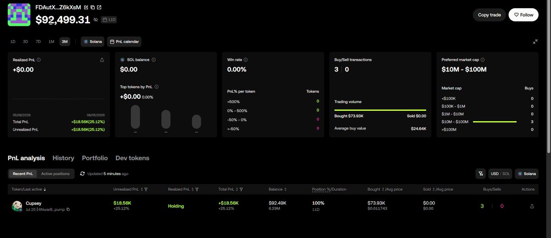Image resolution: width=551 pixels, height=238 pixels.
Task: Click the Cupsey token avatar
Action: (17, 206)
